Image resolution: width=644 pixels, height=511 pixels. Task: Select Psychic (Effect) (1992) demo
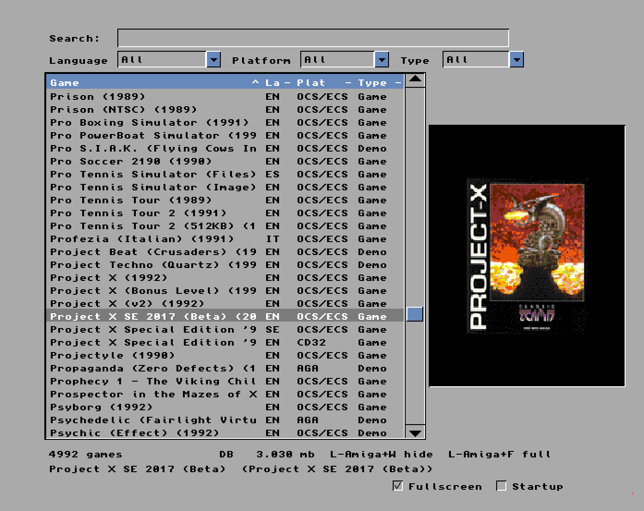(225, 433)
